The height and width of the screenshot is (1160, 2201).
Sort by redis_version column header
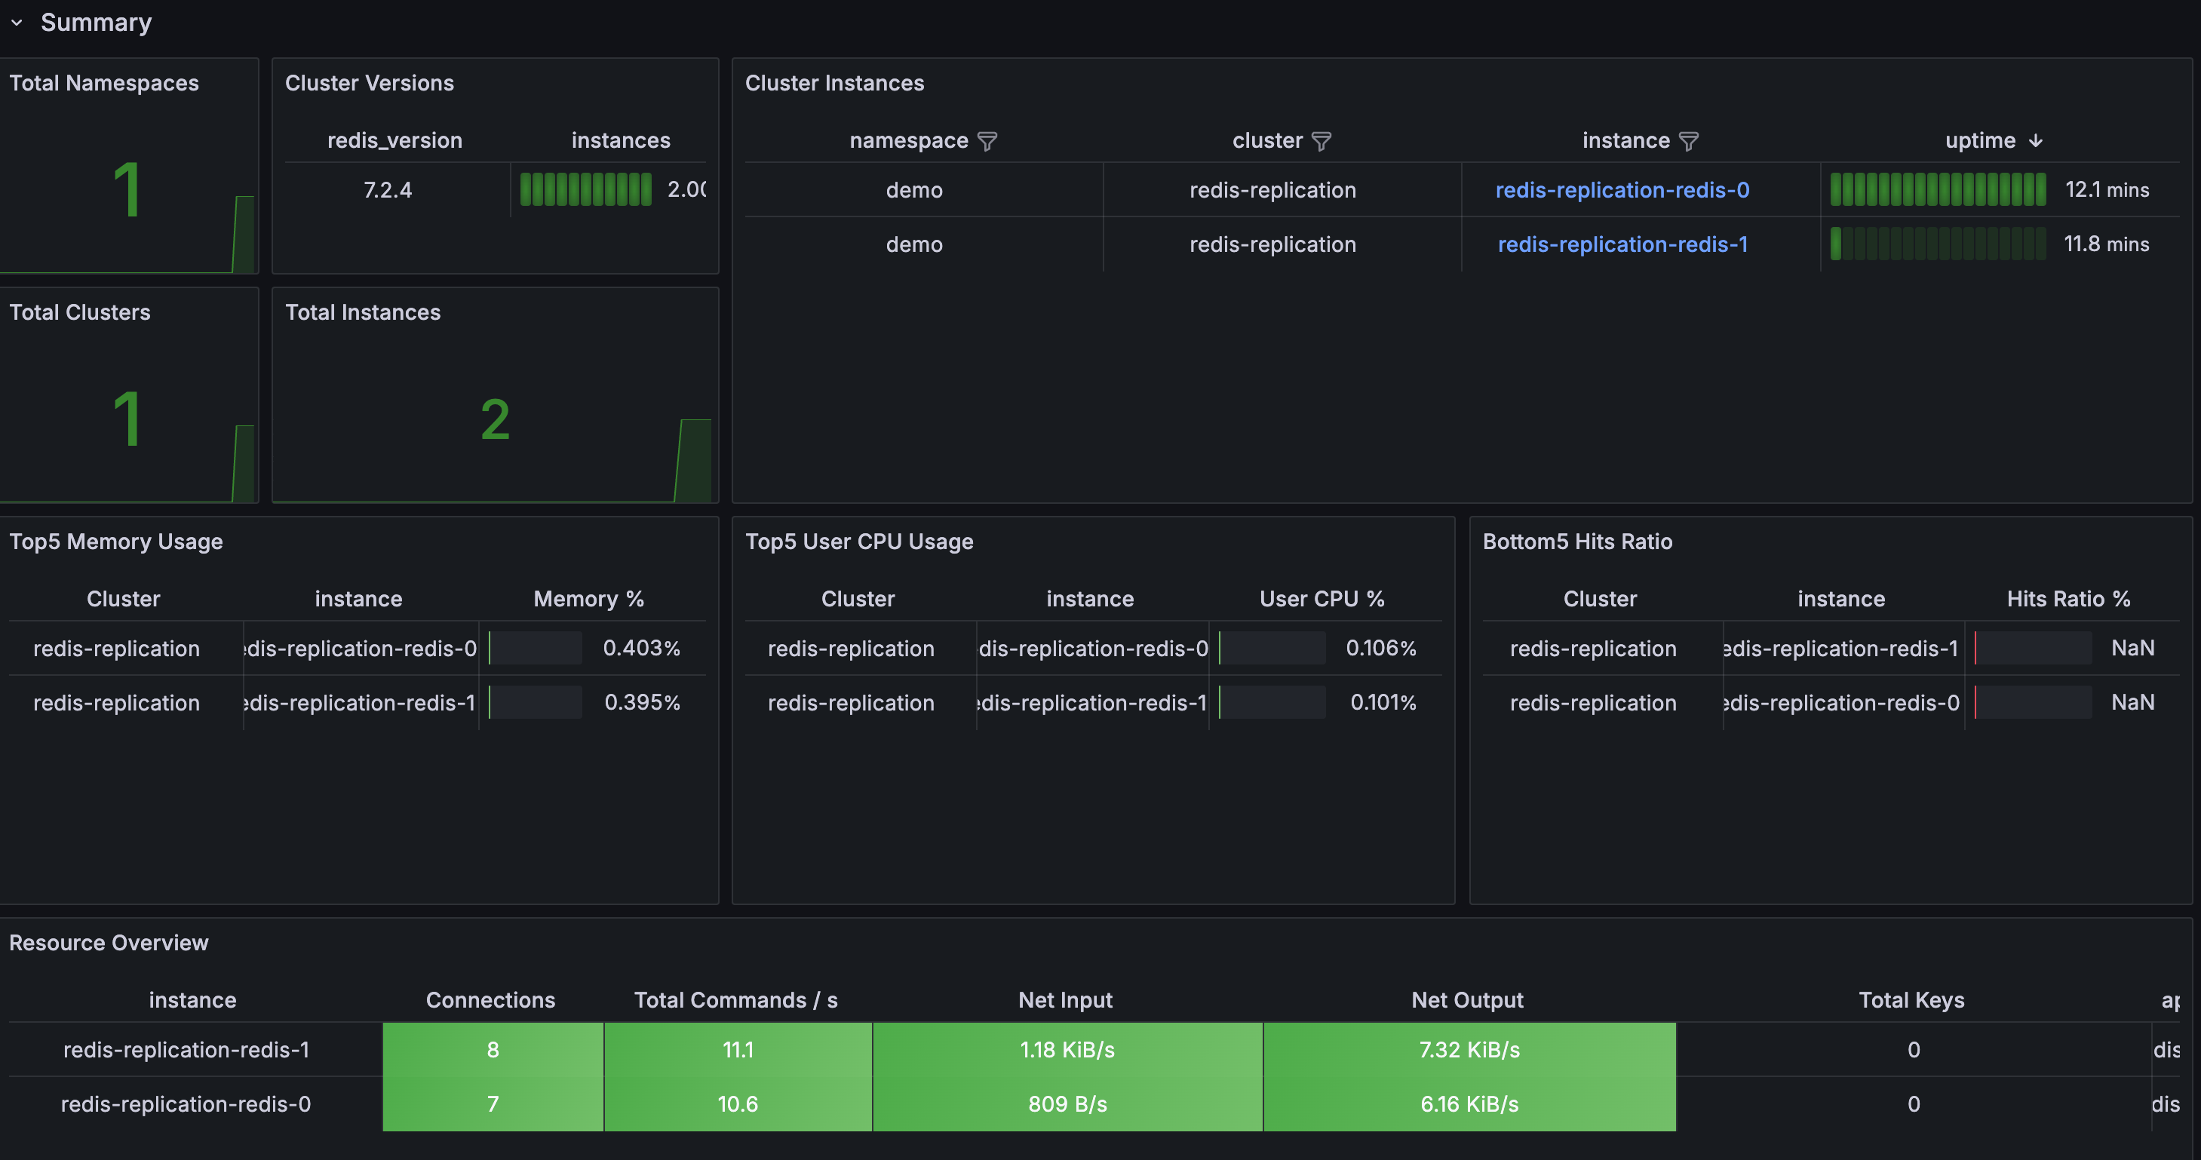[x=394, y=140]
